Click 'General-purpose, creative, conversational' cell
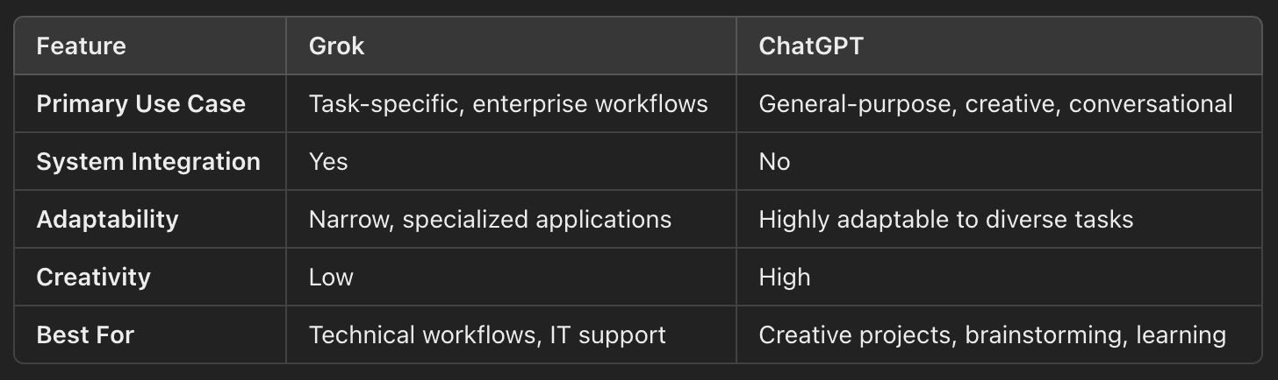This screenshot has width=1278, height=380. click(x=995, y=103)
